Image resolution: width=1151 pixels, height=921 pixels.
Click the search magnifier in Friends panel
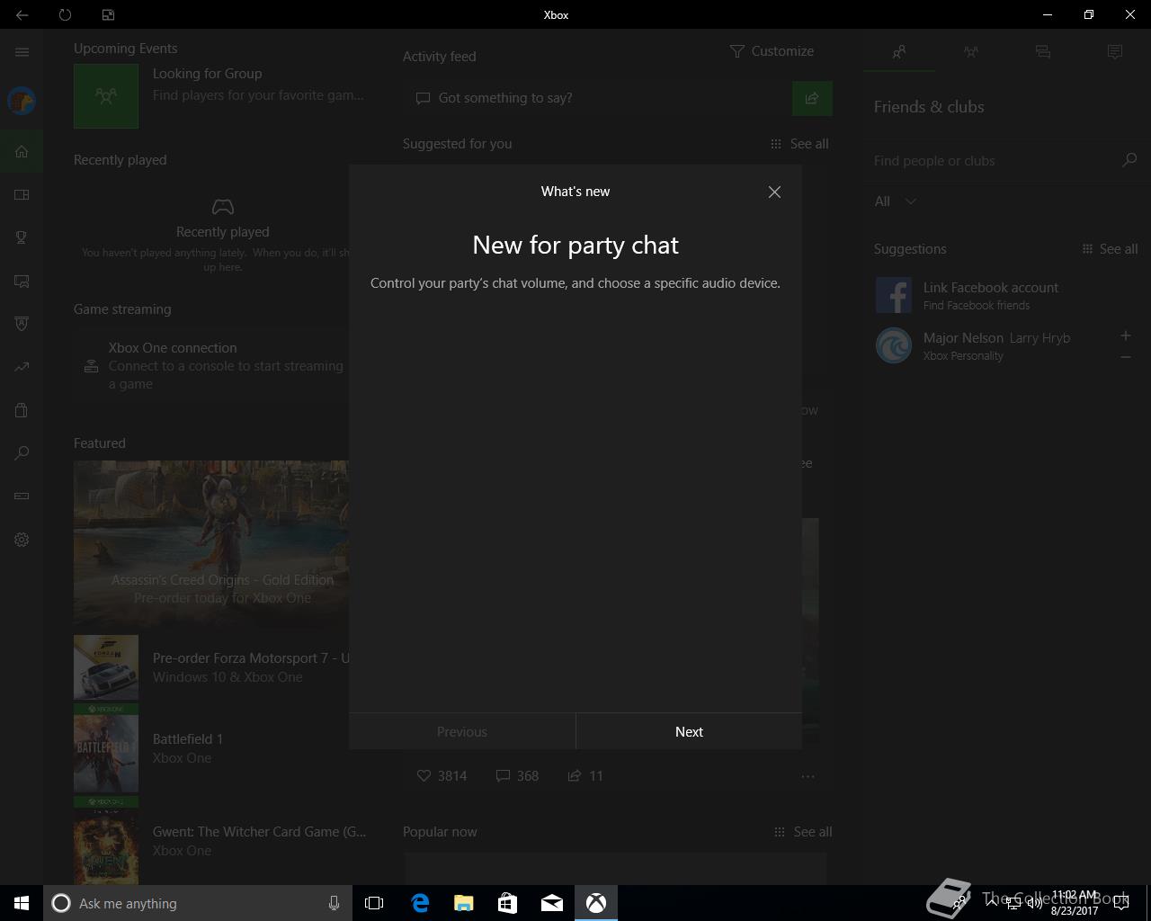click(1129, 160)
